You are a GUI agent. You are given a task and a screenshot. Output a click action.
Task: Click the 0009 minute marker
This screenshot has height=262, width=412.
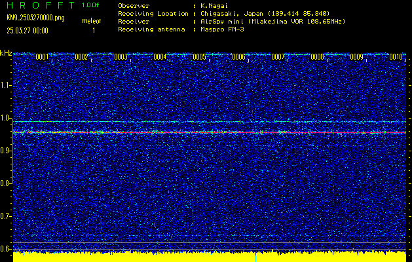point(357,57)
